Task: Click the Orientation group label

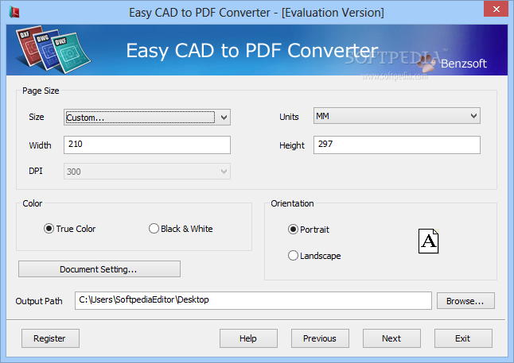Action: tap(292, 203)
